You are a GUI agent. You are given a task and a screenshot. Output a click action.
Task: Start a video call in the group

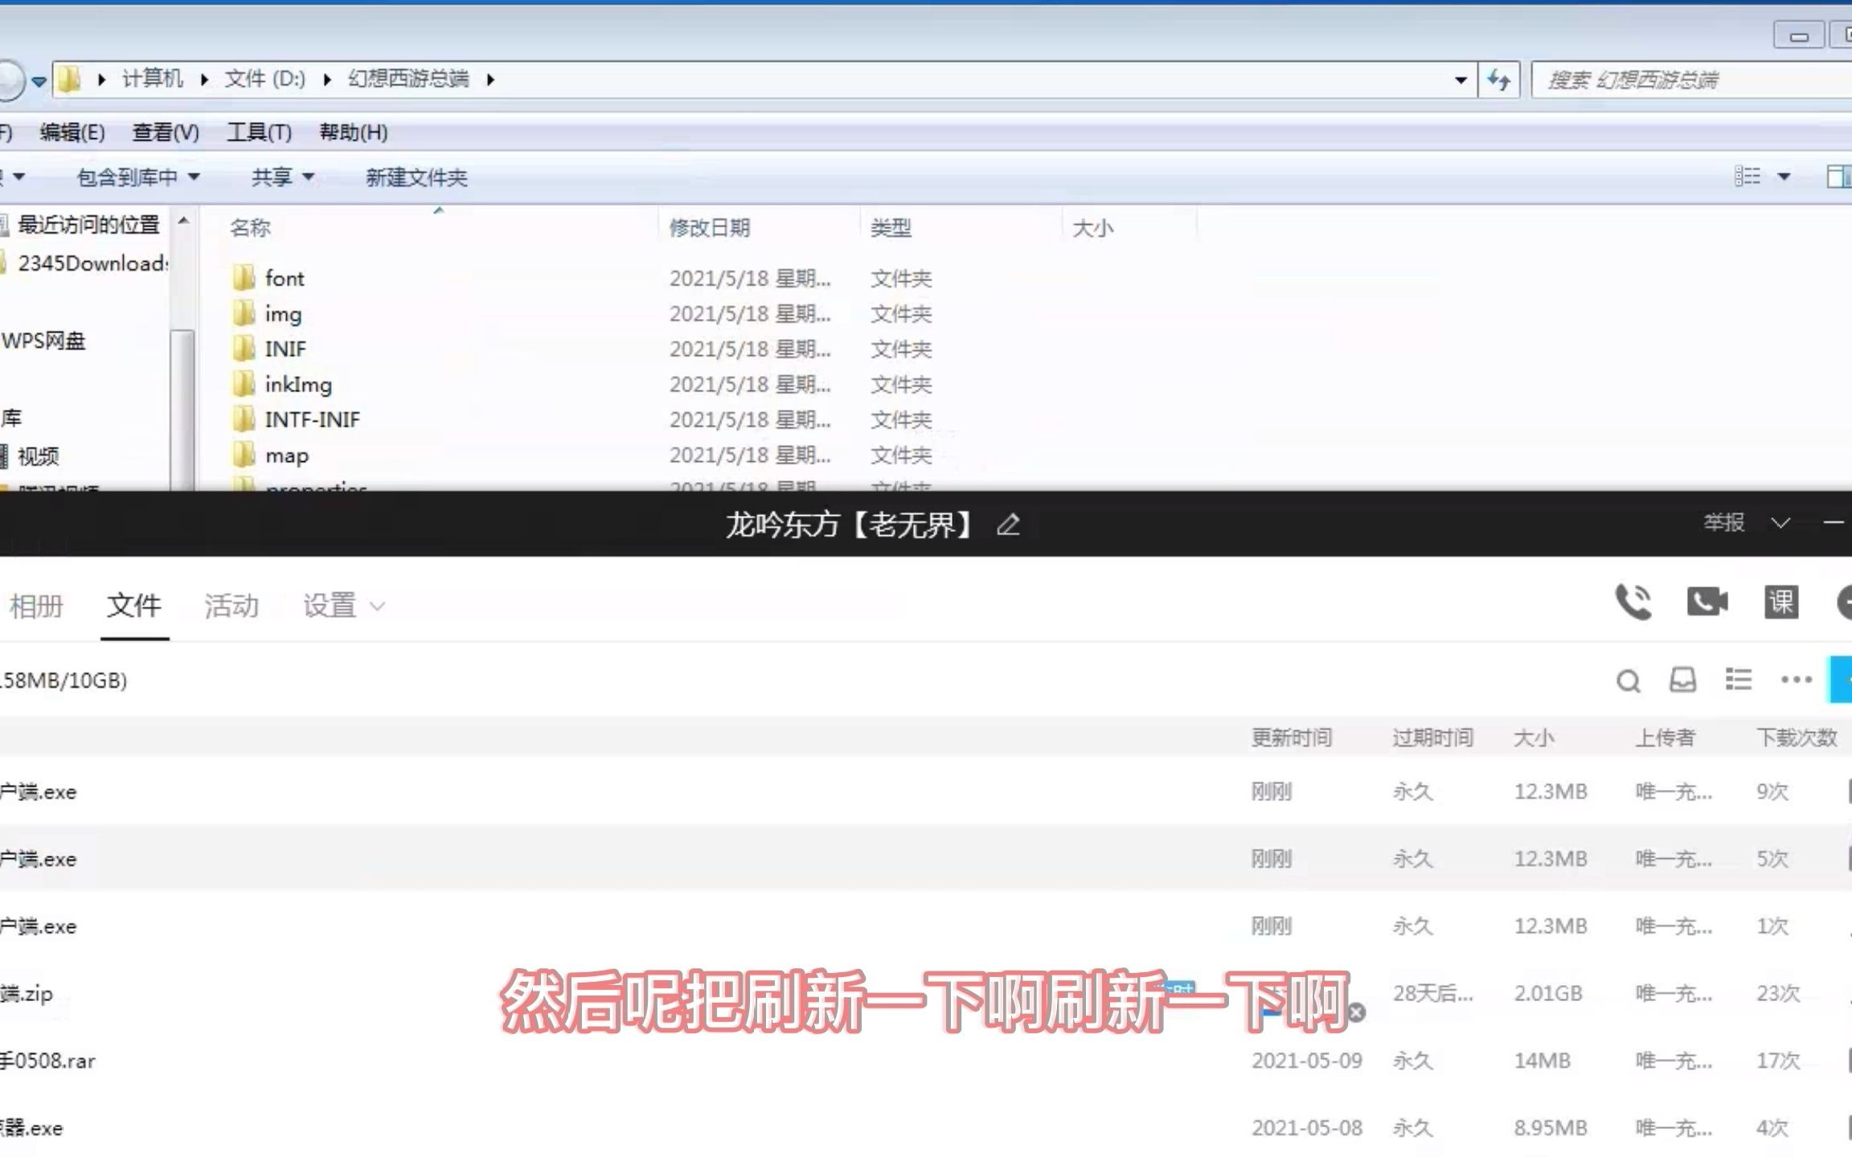tap(1707, 602)
